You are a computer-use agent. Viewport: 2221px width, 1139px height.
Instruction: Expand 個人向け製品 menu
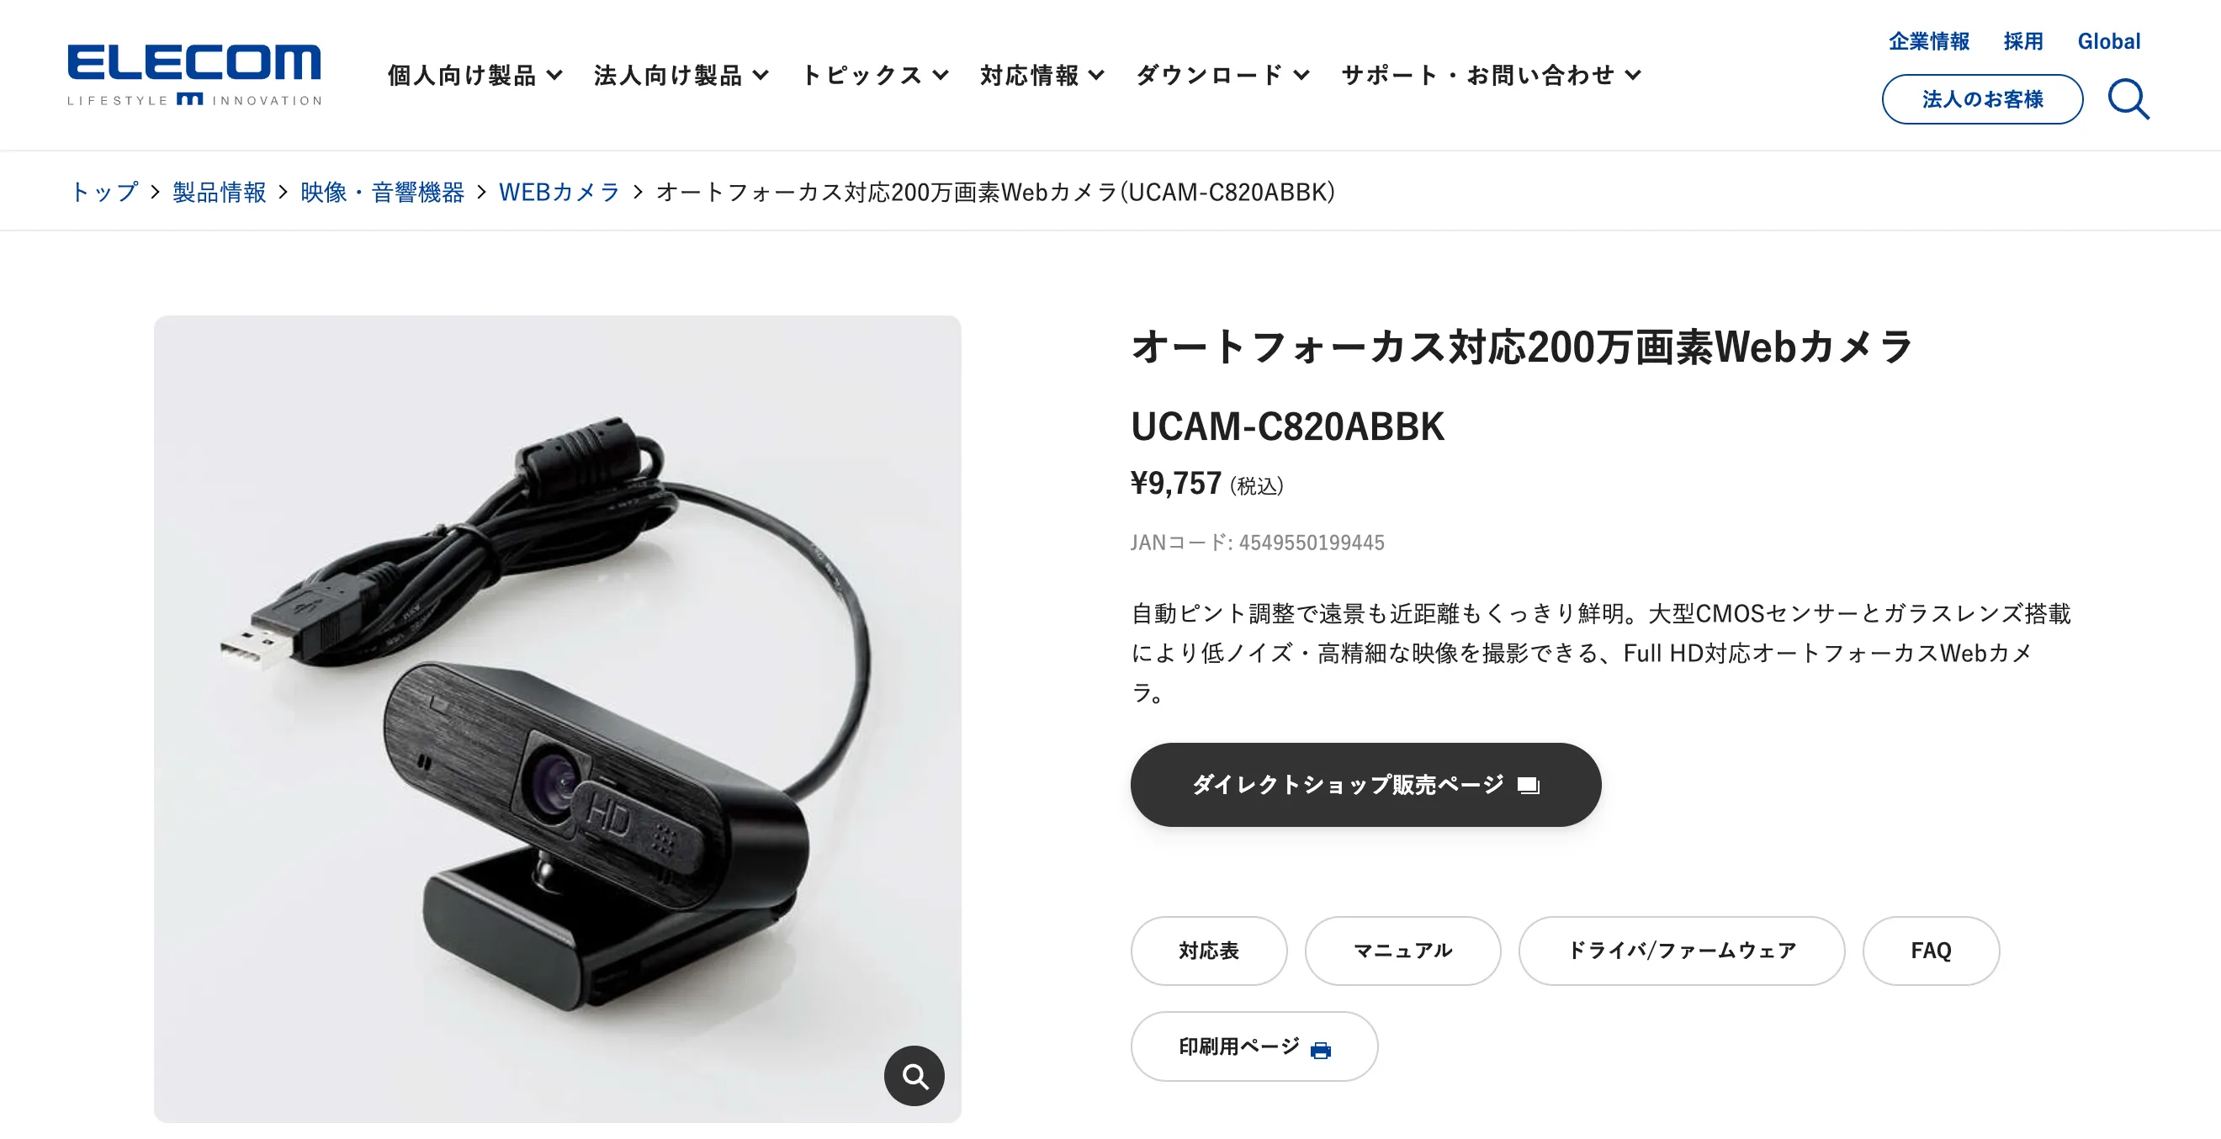pyautogui.click(x=475, y=75)
